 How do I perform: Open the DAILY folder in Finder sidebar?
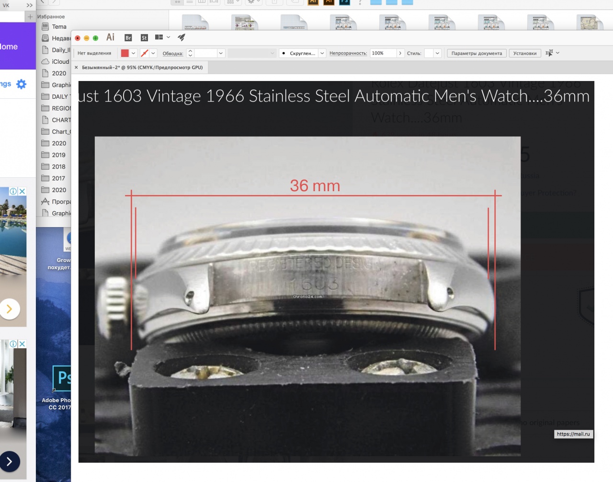(61, 97)
